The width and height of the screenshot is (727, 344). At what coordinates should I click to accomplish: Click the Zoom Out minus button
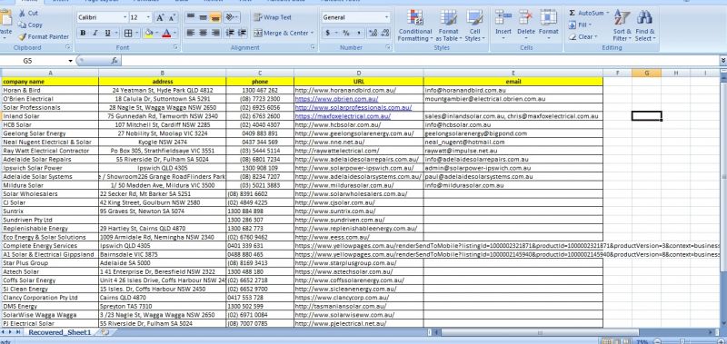click(x=657, y=341)
